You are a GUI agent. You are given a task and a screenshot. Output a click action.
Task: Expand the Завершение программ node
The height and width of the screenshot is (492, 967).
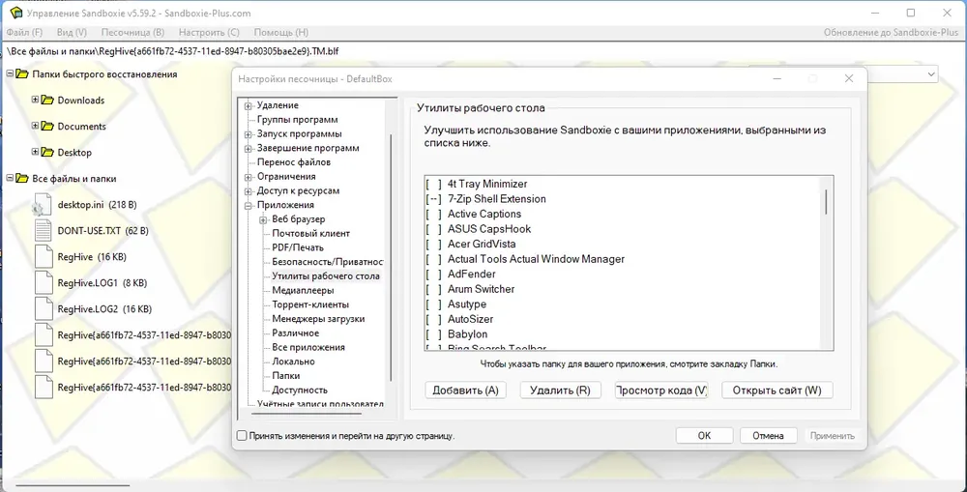tap(249, 149)
